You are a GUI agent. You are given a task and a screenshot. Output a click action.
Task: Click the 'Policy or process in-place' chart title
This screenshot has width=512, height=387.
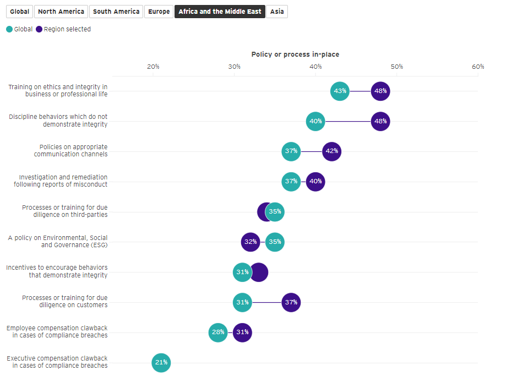[x=295, y=54]
